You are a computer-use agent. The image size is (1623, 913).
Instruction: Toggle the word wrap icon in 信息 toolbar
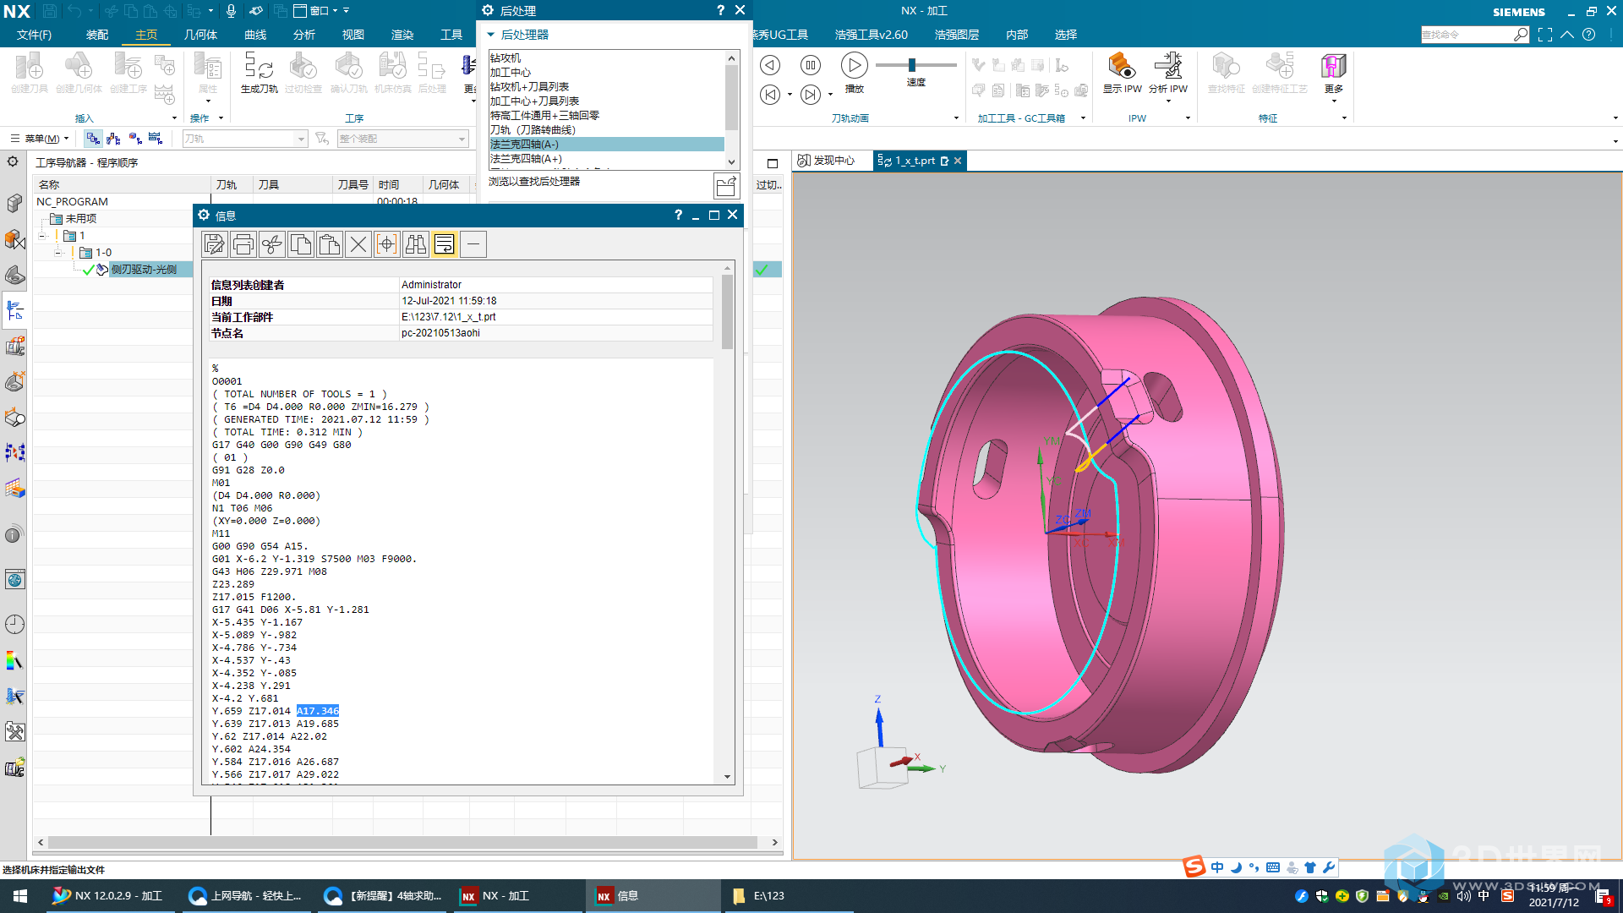click(x=445, y=244)
